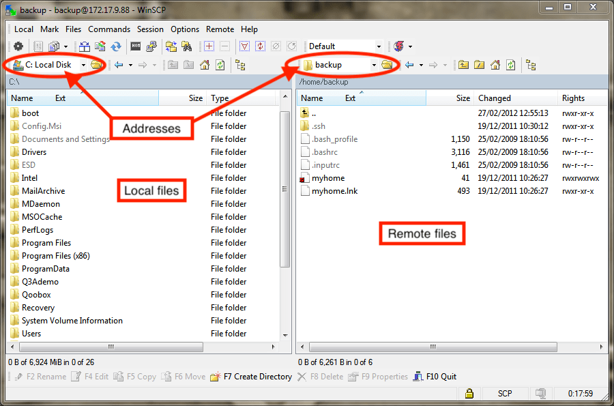Open parent directory icon on the remote panel
Image resolution: width=614 pixels, height=406 pixels.
point(464,65)
